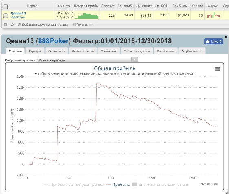Sort by the 'Подсчет' column header
The image size is (229, 194).
coord(108,6)
